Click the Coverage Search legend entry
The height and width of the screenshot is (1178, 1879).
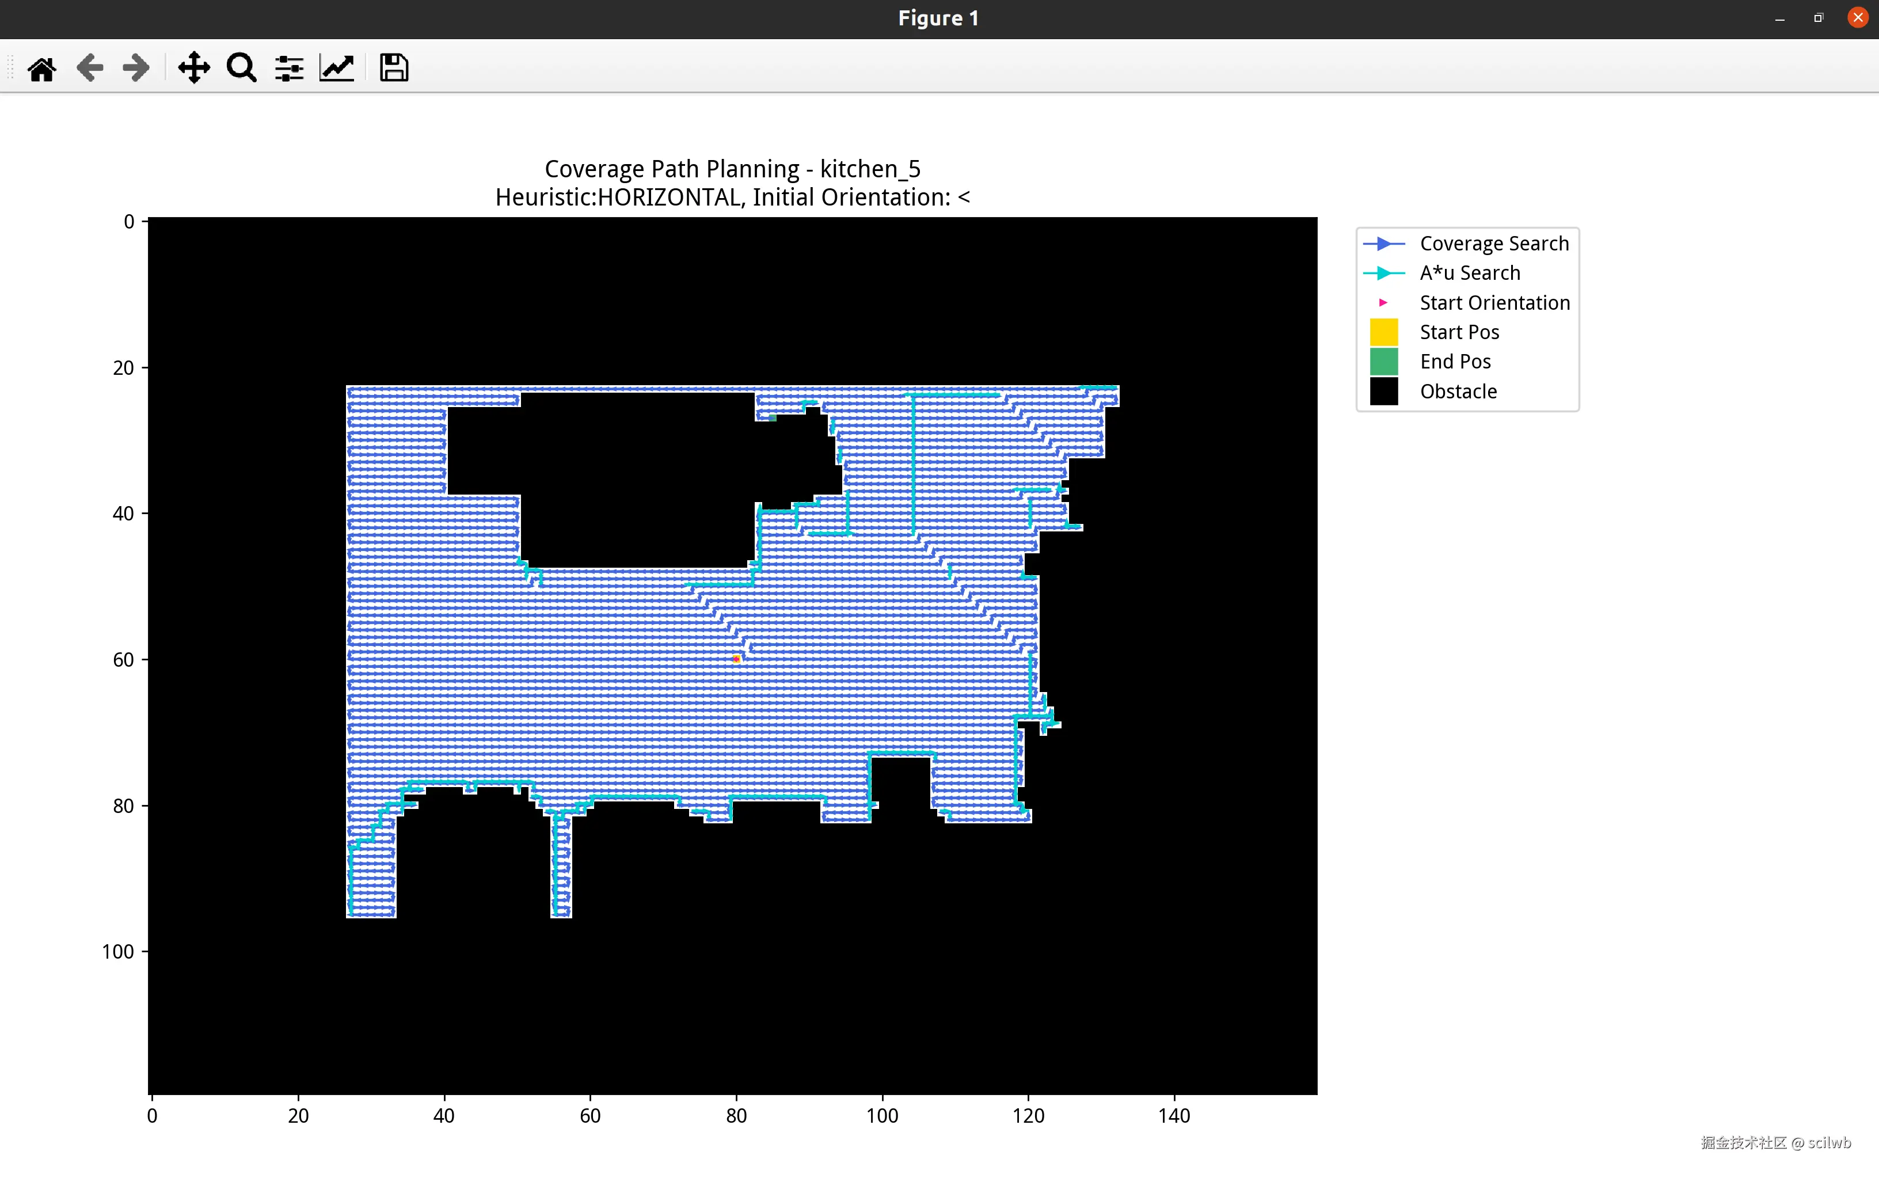coord(1493,244)
